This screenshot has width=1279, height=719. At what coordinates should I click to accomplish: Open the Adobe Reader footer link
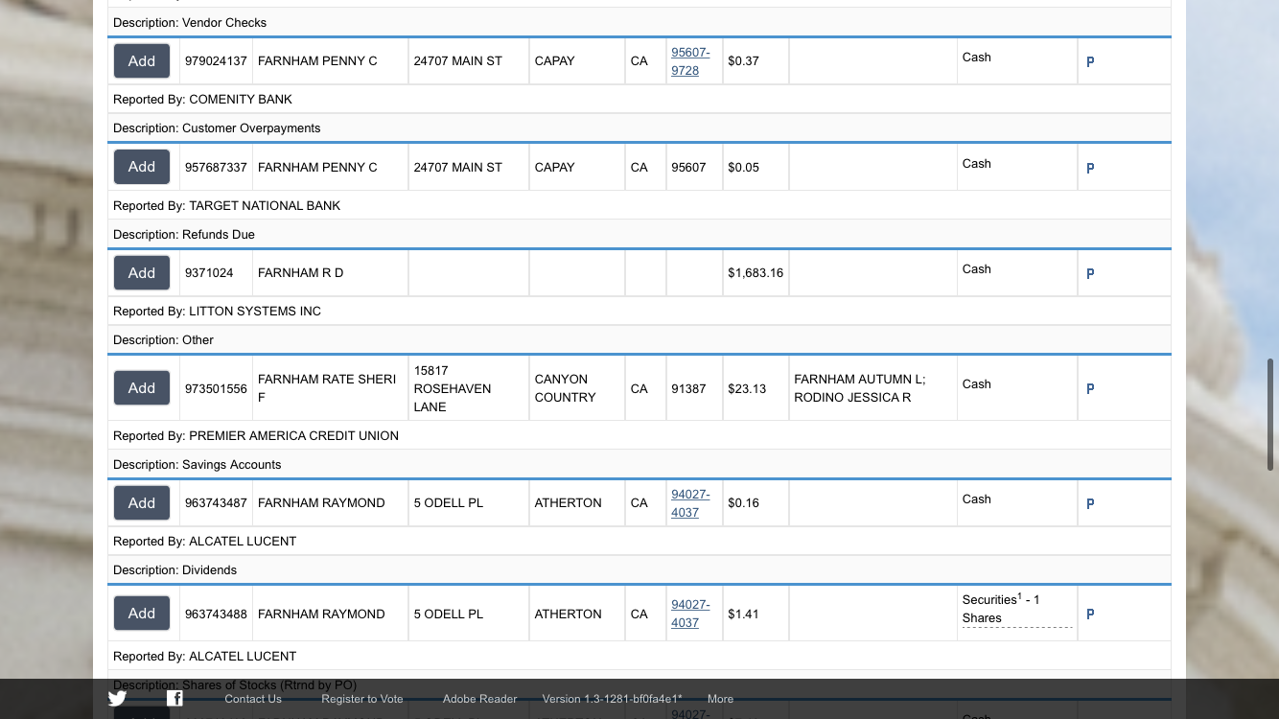click(x=479, y=699)
